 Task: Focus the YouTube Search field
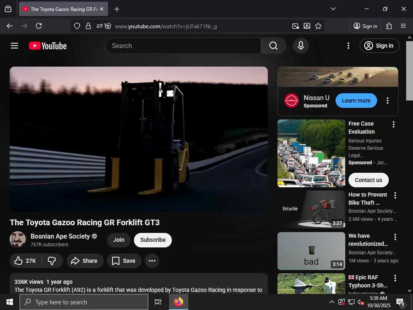coord(184,46)
